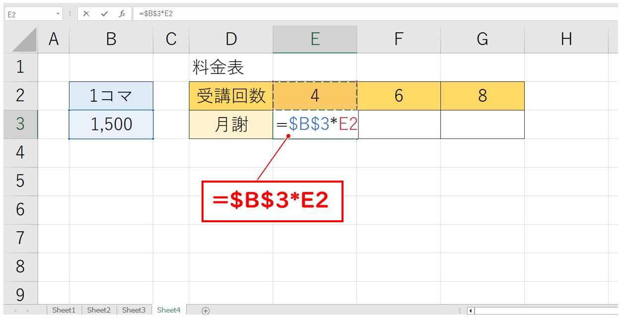621x319 pixels.
Task: Select column G header
Action: click(483, 40)
